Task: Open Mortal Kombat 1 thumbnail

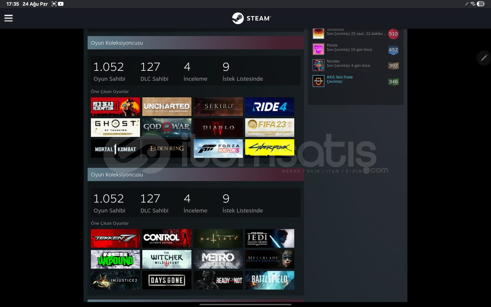Action: [x=115, y=149]
